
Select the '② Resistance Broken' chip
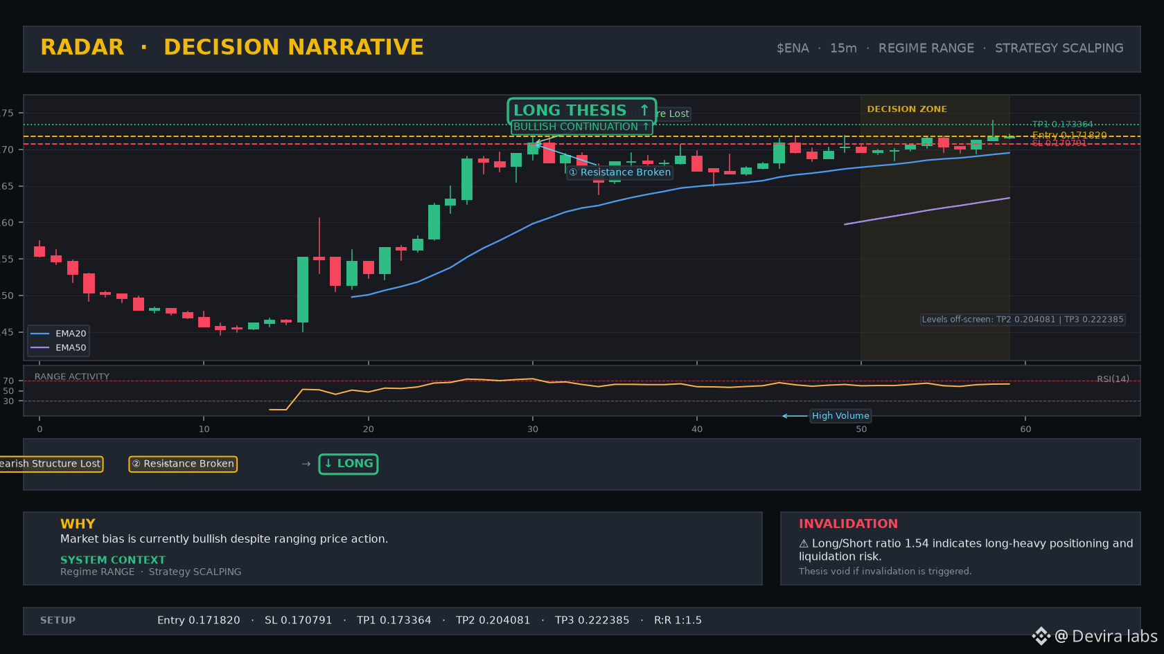[x=183, y=464]
